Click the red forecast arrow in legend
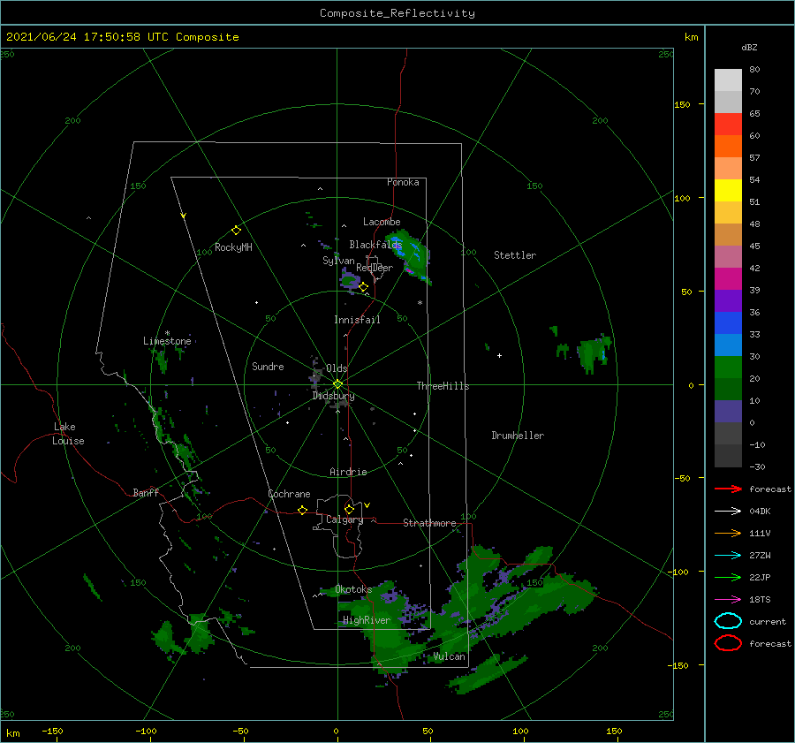 pos(728,489)
